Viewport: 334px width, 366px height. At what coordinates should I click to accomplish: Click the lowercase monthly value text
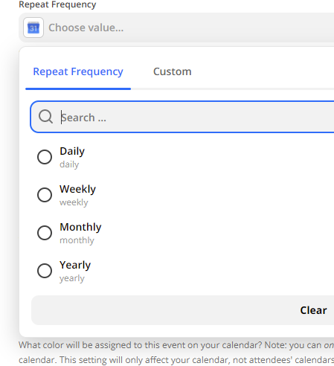(x=77, y=240)
